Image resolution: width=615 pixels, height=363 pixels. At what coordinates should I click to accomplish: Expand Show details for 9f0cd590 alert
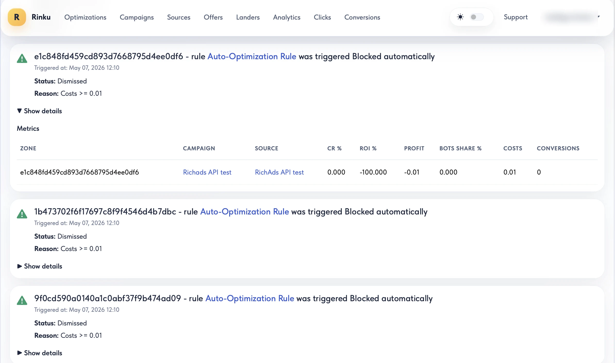(x=39, y=353)
